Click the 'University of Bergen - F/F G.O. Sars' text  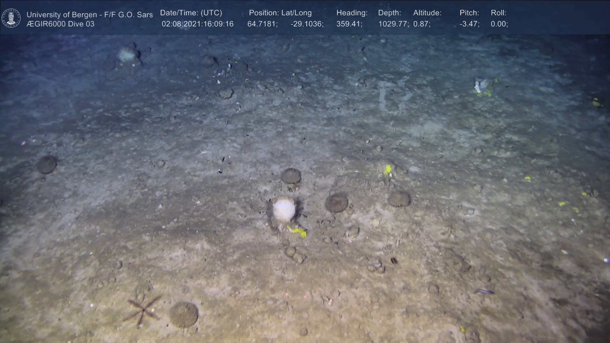[x=90, y=15]
